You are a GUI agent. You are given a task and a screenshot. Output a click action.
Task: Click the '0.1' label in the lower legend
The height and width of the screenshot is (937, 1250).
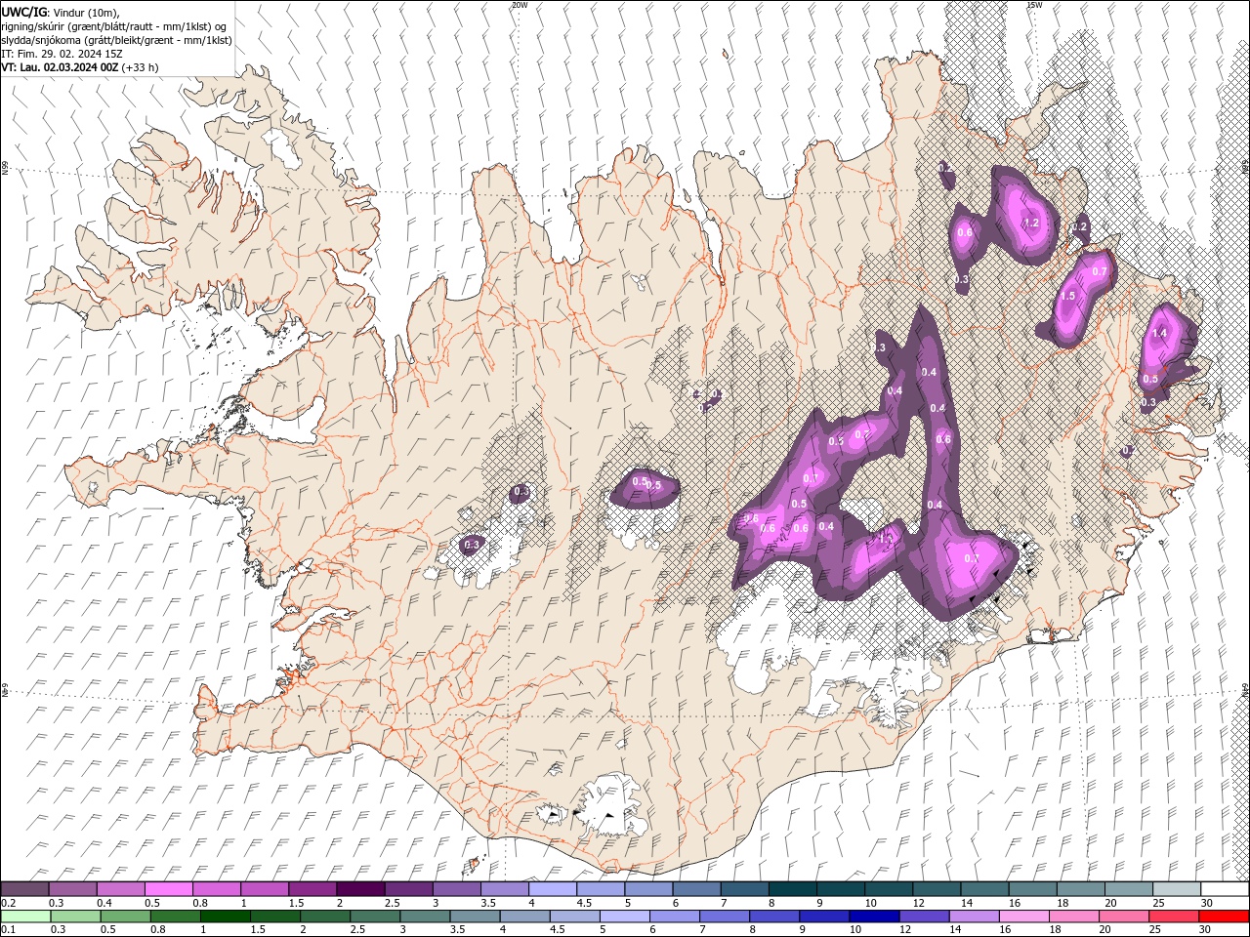[x=8, y=930]
